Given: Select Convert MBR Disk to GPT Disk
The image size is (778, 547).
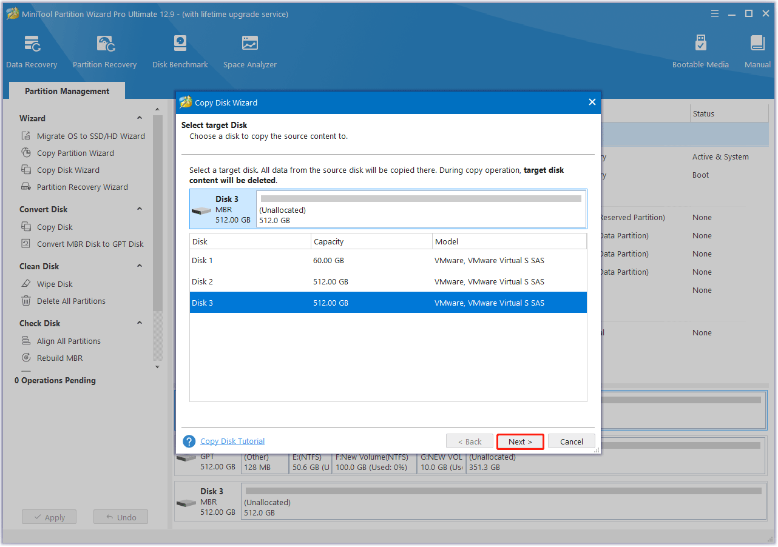Looking at the screenshot, I should click(90, 244).
